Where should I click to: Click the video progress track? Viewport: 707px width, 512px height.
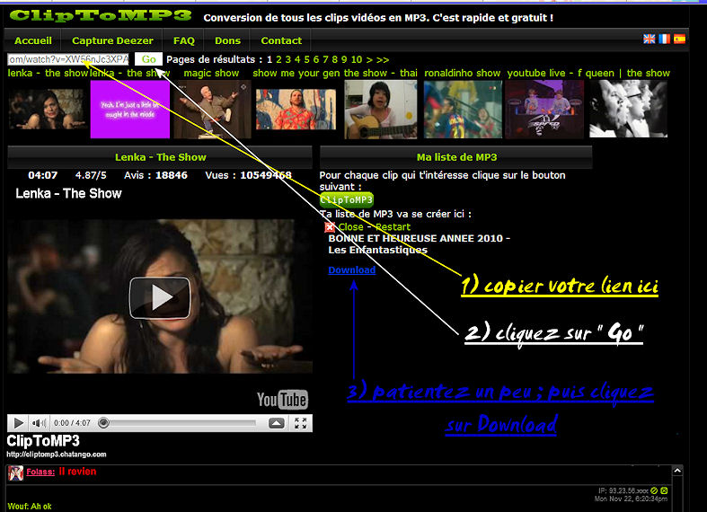click(182, 423)
